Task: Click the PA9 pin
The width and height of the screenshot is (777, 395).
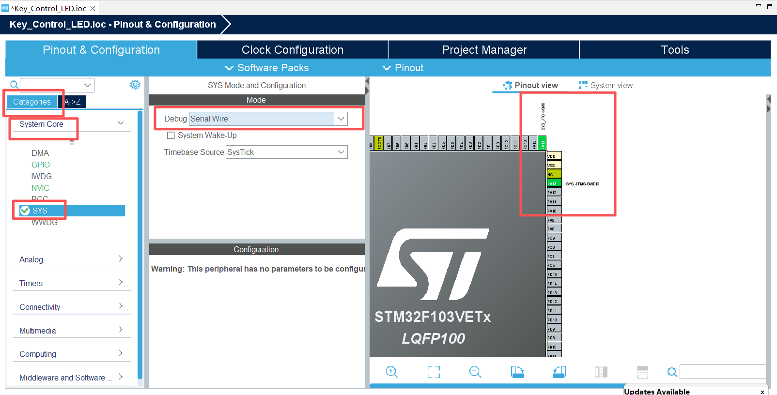Action: [554, 220]
